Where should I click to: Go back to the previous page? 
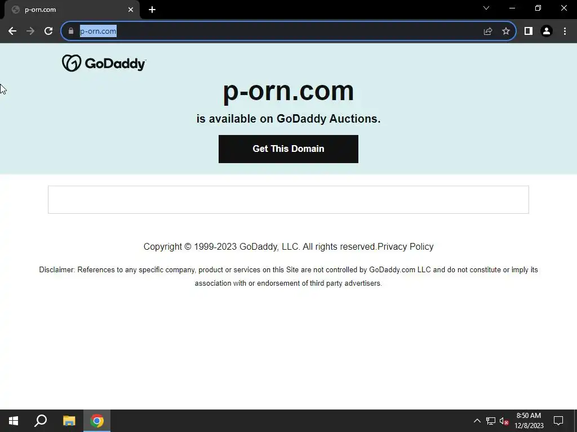click(x=12, y=31)
